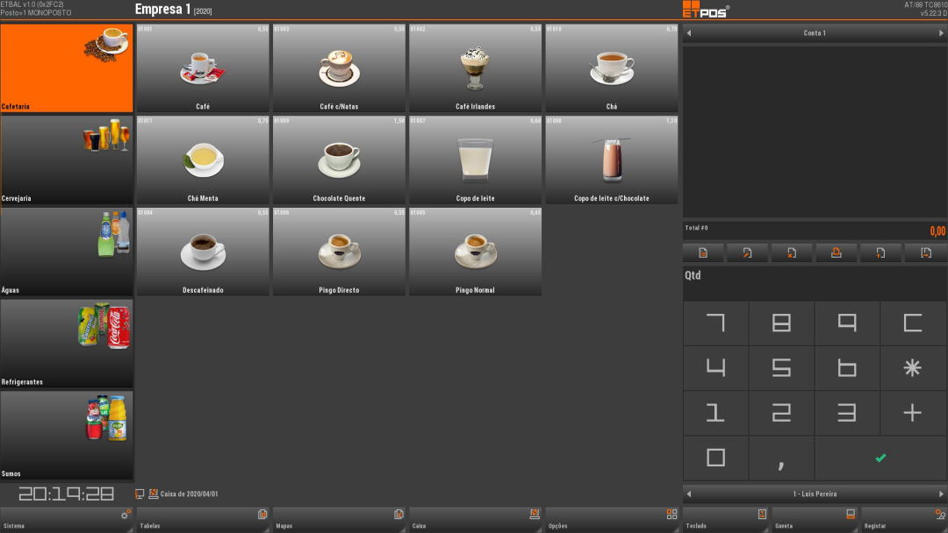Open the Opções grid menu
This screenshot has height=533, width=948.
point(611,520)
